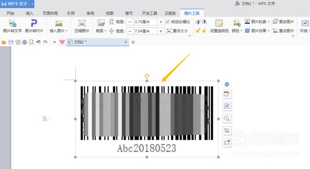Open the size group dialog launcher
The width and height of the screenshot is (310, 169).
pyautogui.click(x=190, y=36)
